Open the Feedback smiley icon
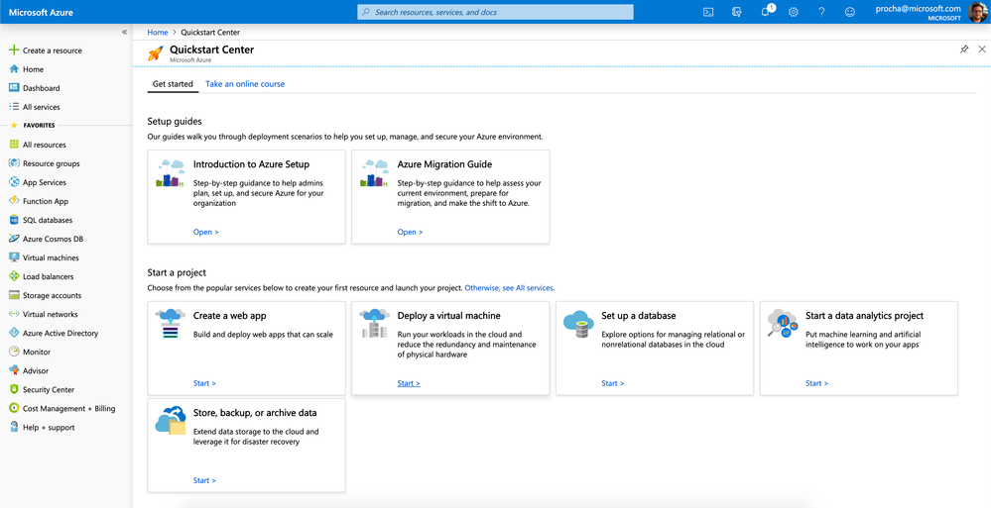 click(x=849, y=12)
